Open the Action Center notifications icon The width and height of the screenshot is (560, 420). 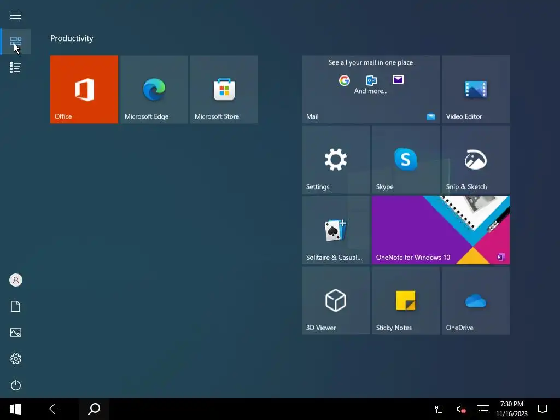click(542, 409)
